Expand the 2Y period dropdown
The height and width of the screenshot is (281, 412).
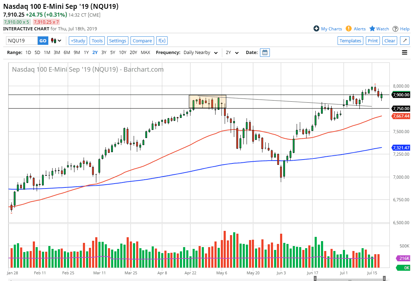click(x=232, y=53)
